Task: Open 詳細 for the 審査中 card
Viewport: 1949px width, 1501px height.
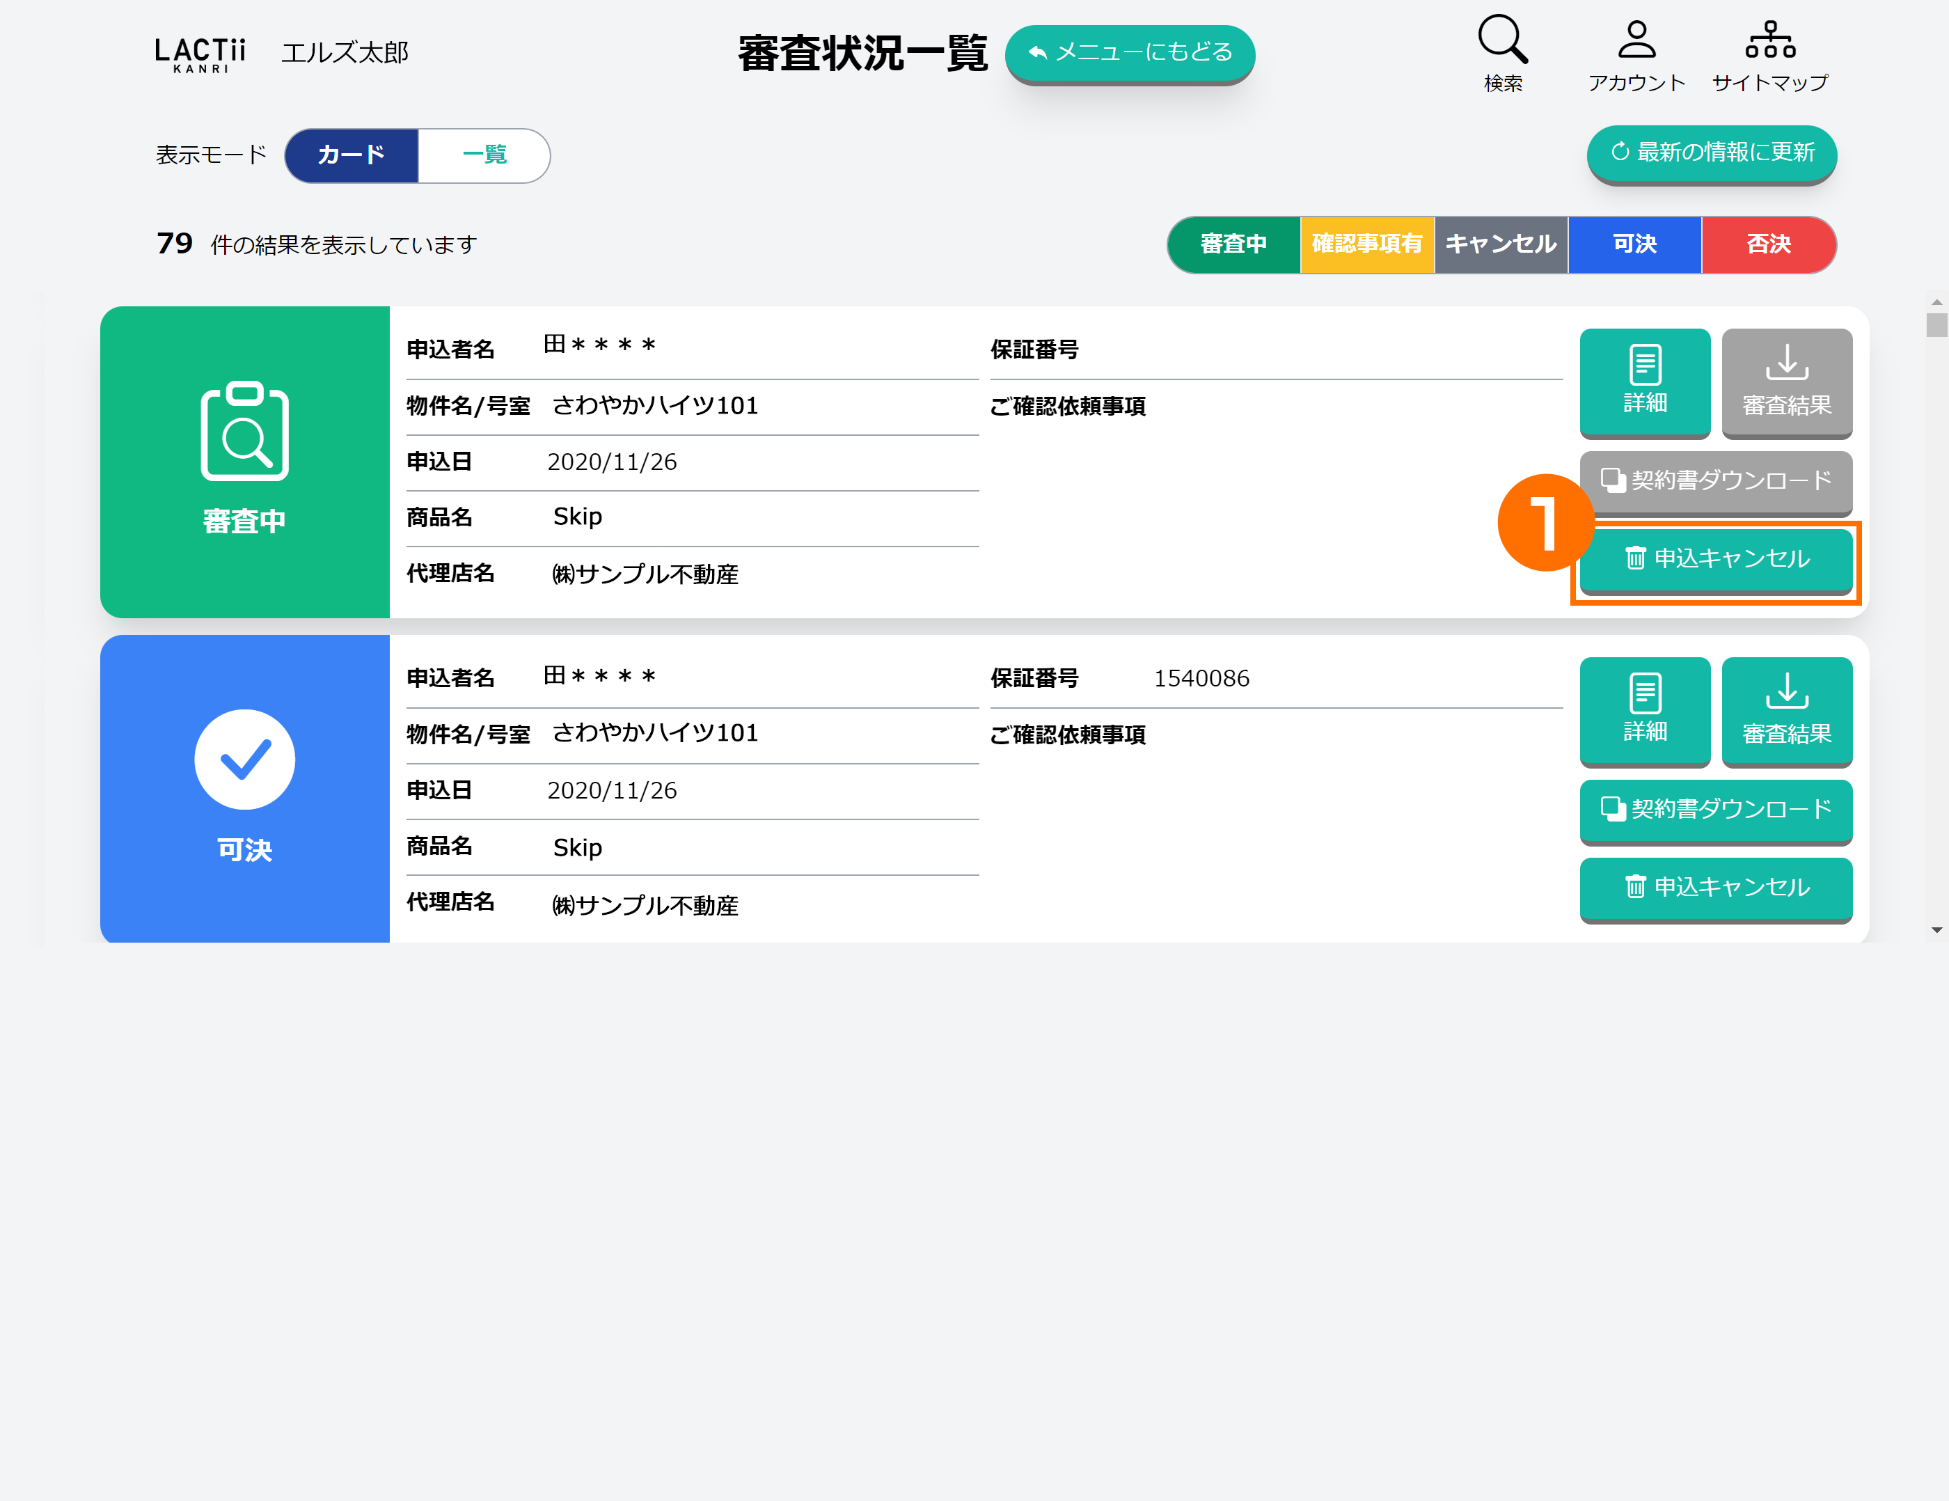Action: point(1644,382)
